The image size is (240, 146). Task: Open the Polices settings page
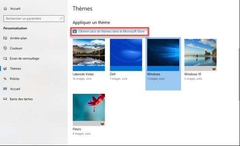click(14, 79)
